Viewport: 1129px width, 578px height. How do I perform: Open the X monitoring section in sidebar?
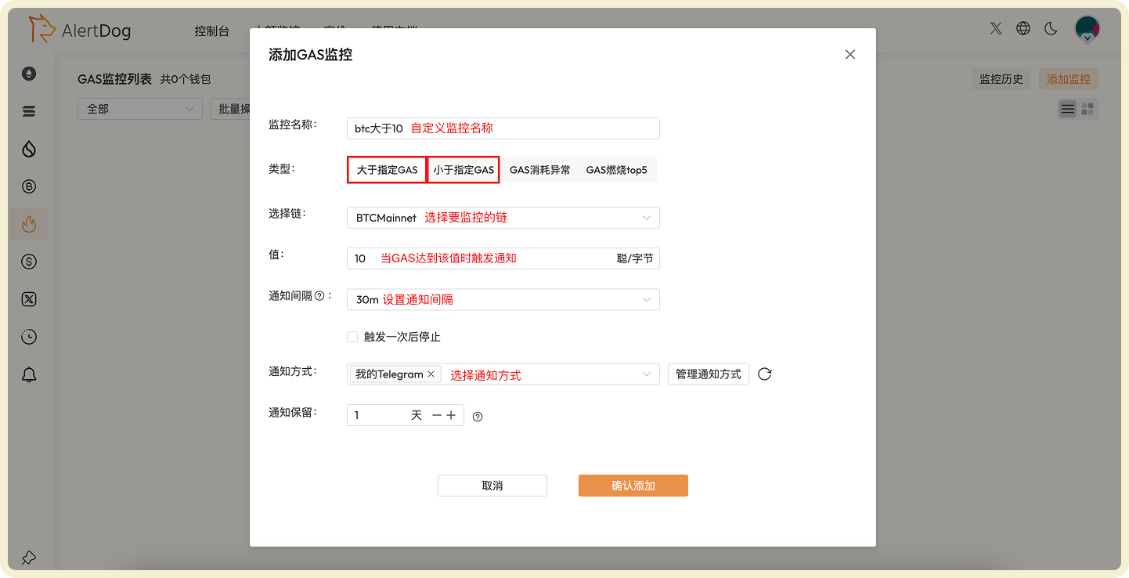(29, 298)
